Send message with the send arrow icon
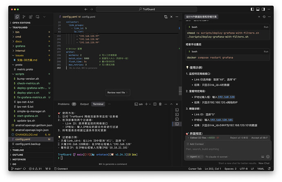This screenshot has width=282, height=182. coord(268,157)
